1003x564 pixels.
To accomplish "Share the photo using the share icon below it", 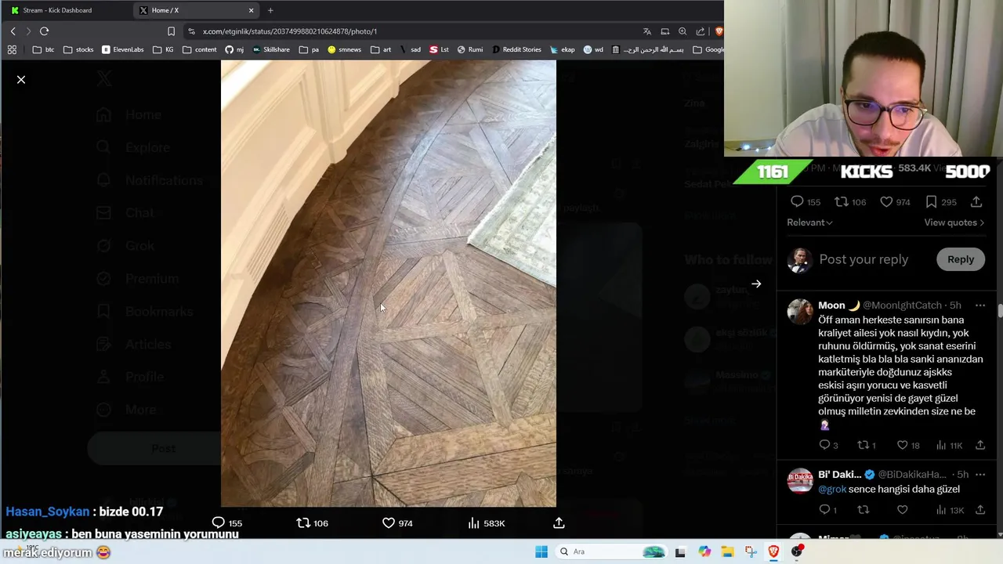I will tap(559, 522).
